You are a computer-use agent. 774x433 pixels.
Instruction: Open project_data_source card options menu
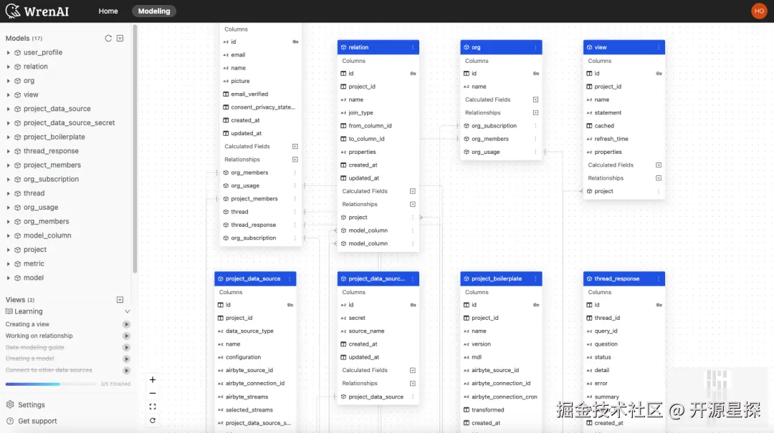click(290, 278)
